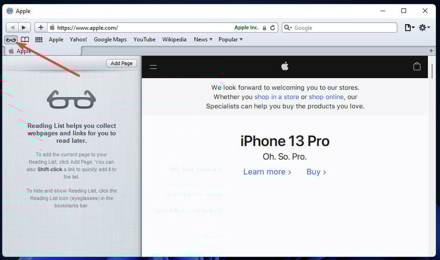Follow the shop online link
Viewport: 440px width, 260px height.
(x=326, y=97)
